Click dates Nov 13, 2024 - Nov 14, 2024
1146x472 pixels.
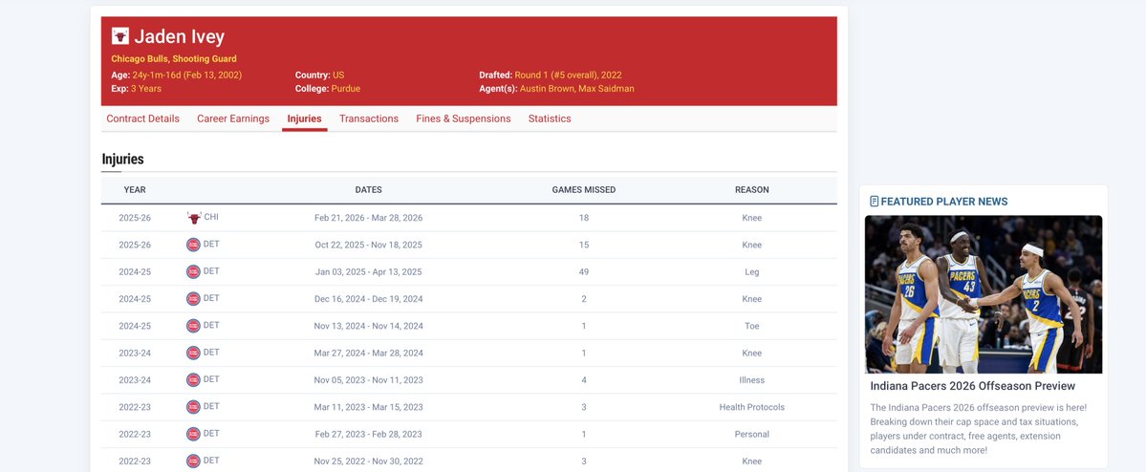(368, 326)
